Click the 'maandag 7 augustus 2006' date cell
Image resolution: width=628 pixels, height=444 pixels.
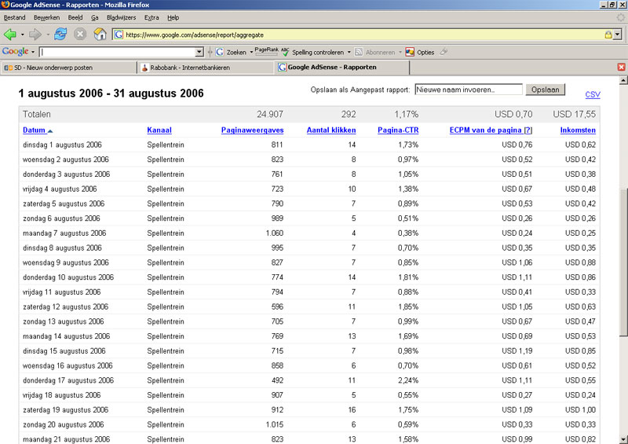click(x=64, y=233)
